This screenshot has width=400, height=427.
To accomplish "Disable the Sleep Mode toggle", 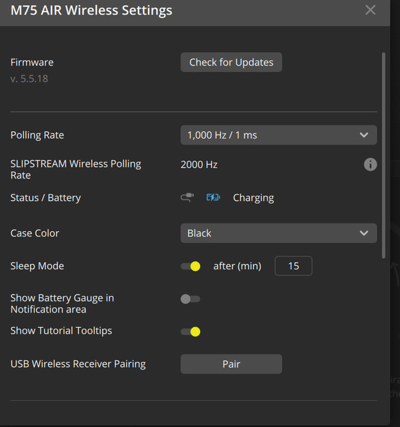I will 191,266.
